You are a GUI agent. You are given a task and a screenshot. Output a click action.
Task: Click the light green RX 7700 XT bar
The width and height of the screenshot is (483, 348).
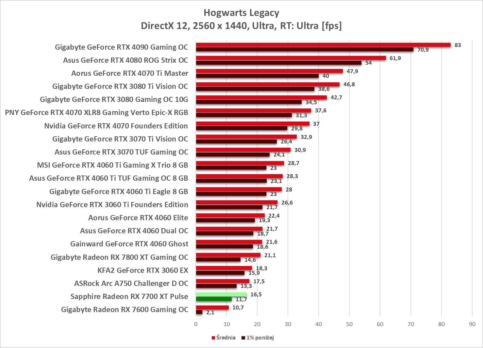click(x=221, y=294)
